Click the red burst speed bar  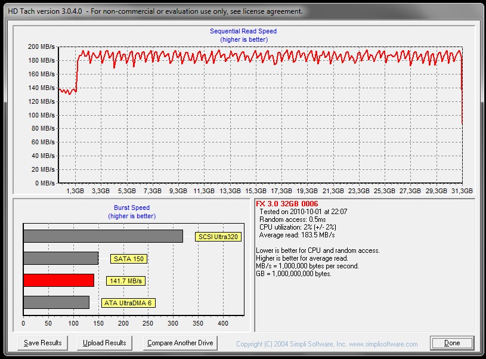[x=58, y=280]
